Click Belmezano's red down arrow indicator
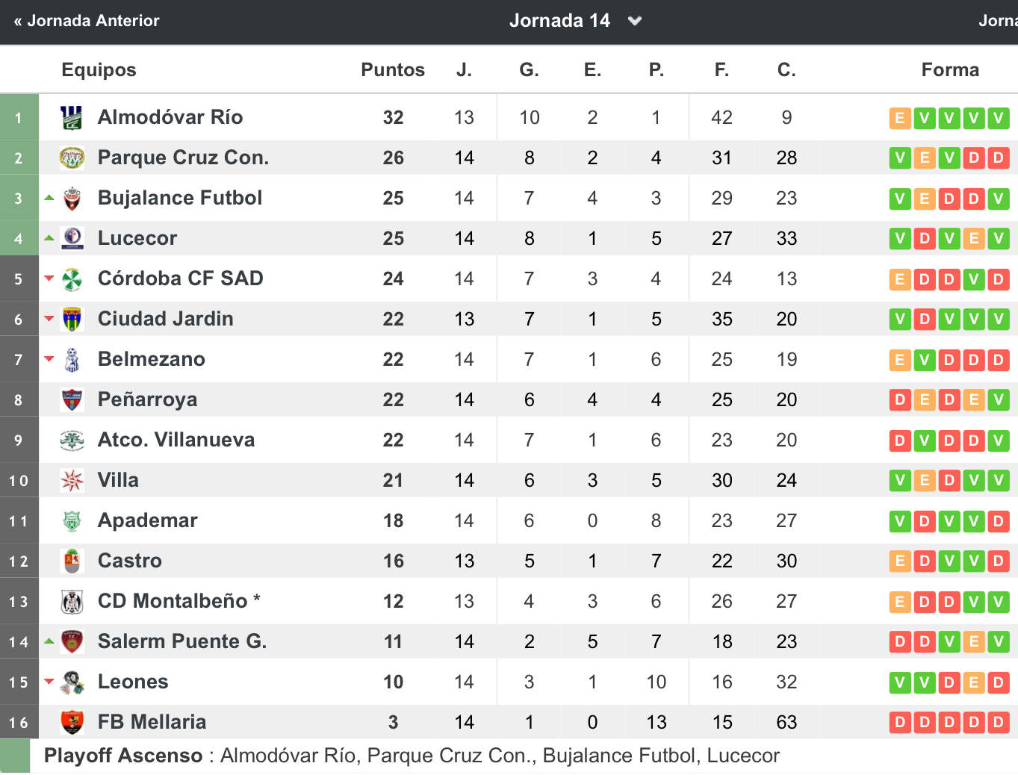This screenshot has height=775, width=1018. (49, 359)
